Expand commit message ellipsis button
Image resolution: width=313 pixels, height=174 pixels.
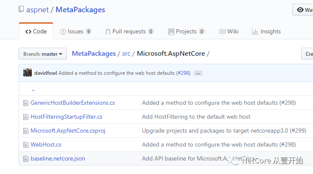(198, 73)
